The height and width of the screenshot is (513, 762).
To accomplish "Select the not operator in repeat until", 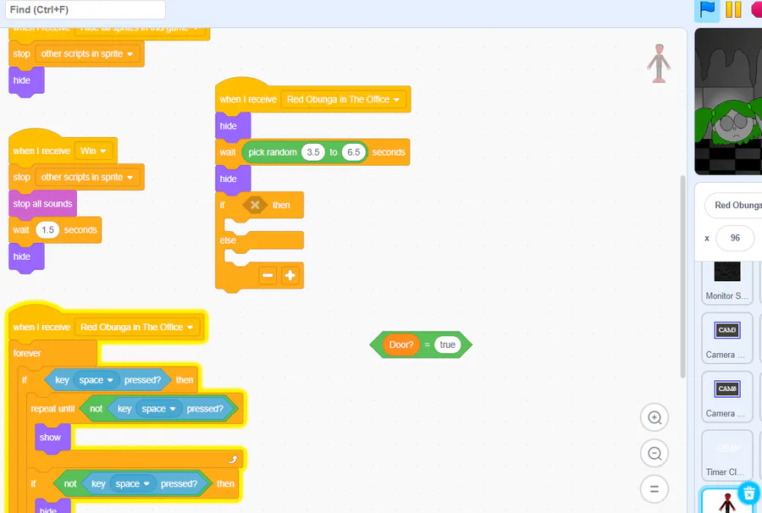I will pyautogui.click(x=97, y=409).
